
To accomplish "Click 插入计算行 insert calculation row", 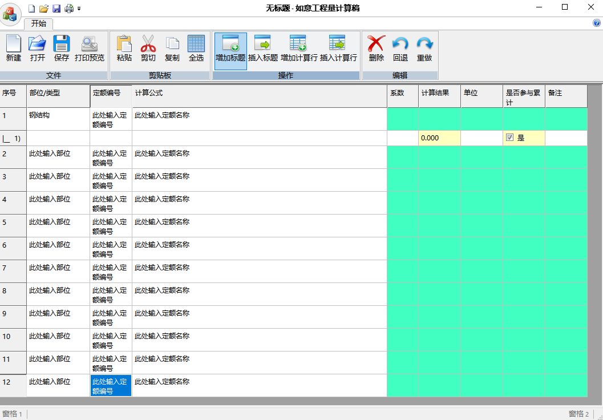I will pyautogui.click(x=338, y=49).
